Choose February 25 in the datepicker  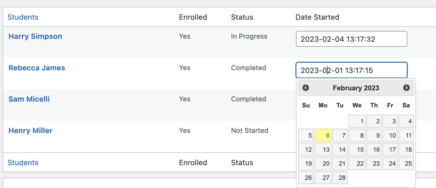(406, 164)
